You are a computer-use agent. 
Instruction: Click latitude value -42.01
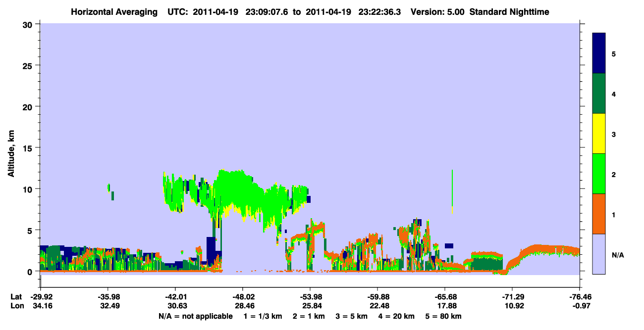click(175, 297)
